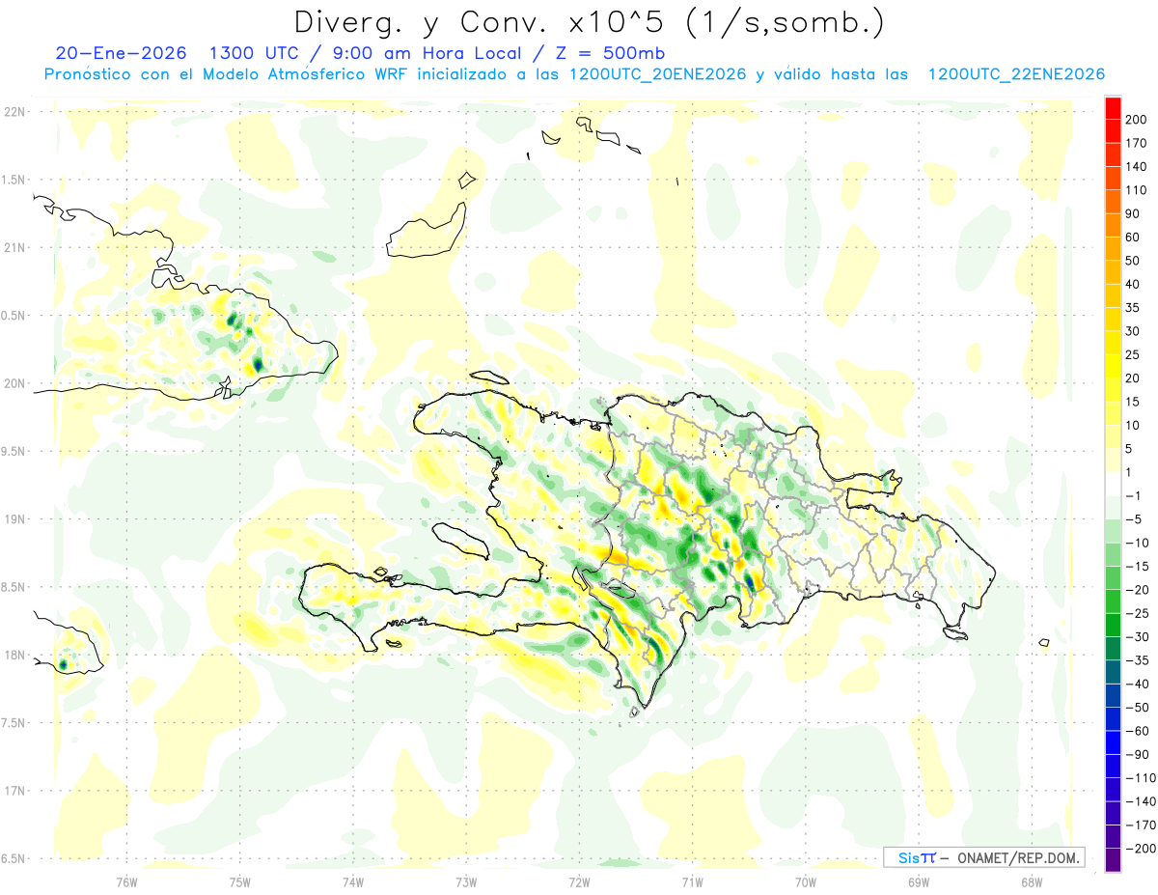Screen dimensions: 1158x895
Task: Click the legend value "110"
Action: click(1138, 190)
